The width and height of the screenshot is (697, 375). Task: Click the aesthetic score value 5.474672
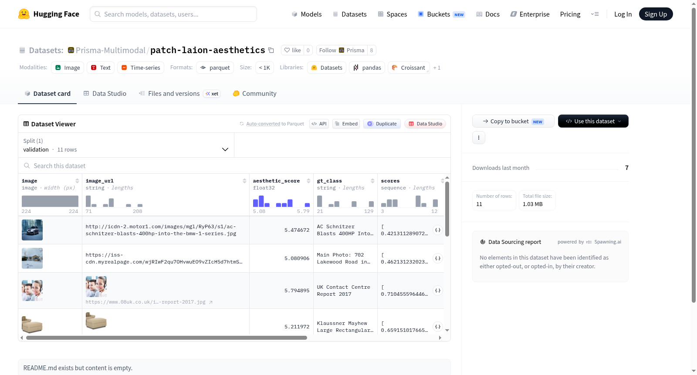pyautogui.click(x=297, y=230)
